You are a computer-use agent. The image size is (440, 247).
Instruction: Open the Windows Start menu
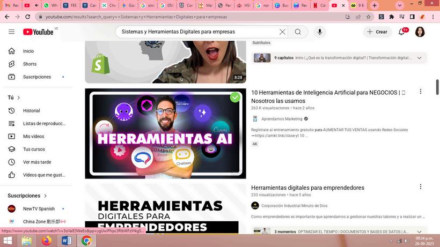click(x=8, y=241)
